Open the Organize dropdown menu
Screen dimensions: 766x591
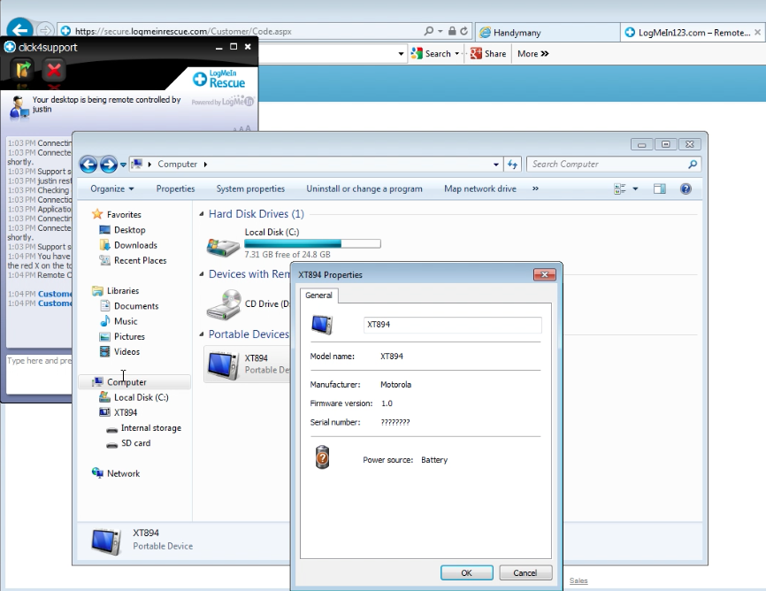click(x=112, y=188)
